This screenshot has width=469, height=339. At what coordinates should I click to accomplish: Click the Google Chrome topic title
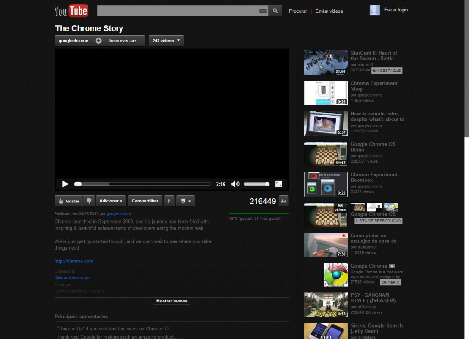[x=369, y=266]
